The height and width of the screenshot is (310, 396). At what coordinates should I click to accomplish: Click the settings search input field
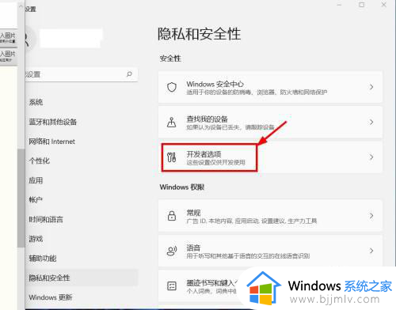(82, 74)
